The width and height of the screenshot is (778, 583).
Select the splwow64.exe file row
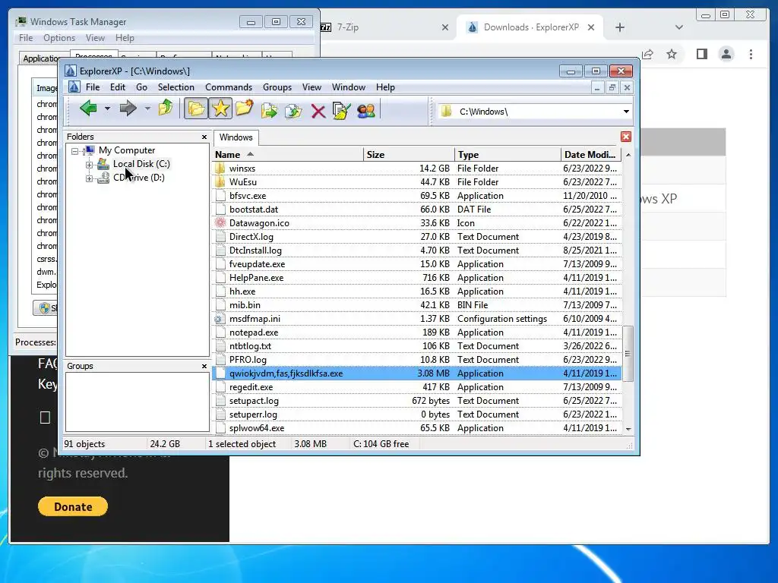tap(417, 428)
